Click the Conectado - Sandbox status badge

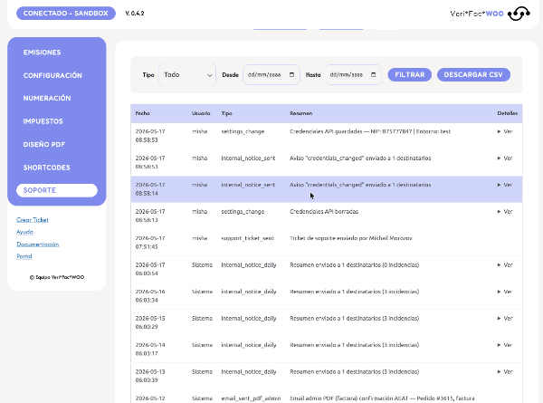(x=66, y=14)
